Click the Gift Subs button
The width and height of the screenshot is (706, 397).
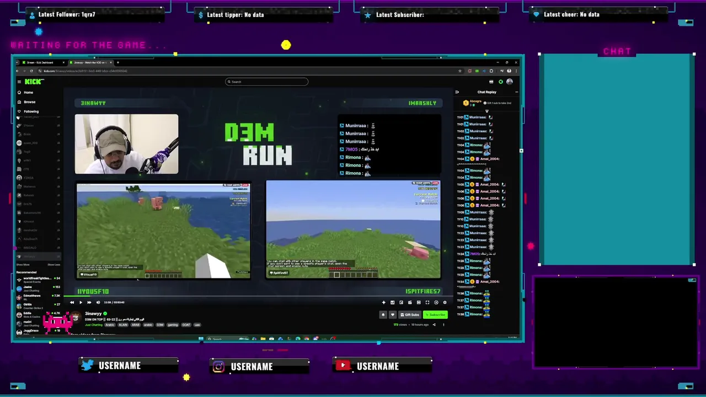point(410,315)
